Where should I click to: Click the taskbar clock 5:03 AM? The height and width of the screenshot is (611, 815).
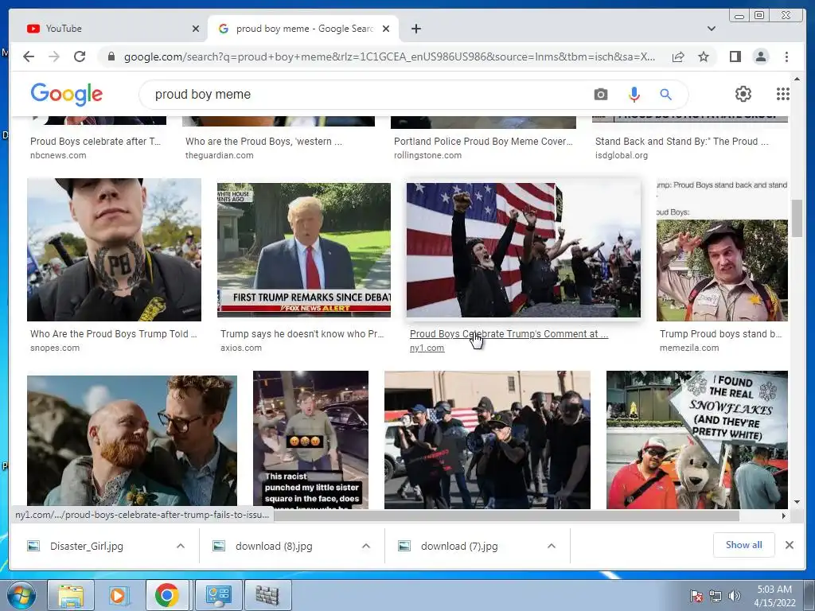point(774,590)
